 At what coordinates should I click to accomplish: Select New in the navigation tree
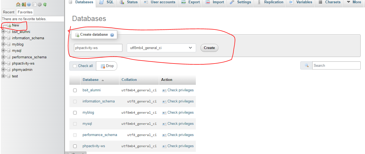coord(16,25)
